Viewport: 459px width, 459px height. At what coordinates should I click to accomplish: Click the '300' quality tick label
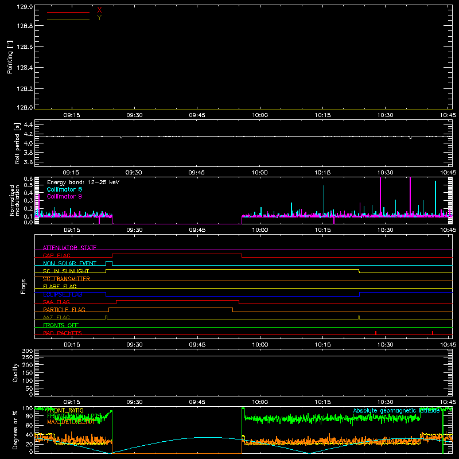[27, 351]
